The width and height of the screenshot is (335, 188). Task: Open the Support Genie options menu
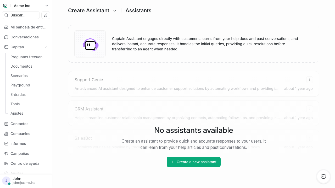tap(310, 80)
